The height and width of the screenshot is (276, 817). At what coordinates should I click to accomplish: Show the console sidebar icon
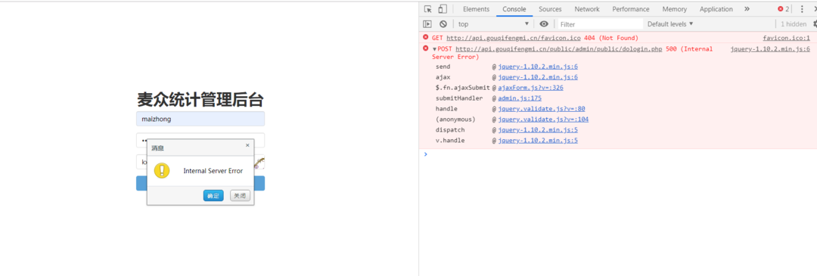[427, 24]
